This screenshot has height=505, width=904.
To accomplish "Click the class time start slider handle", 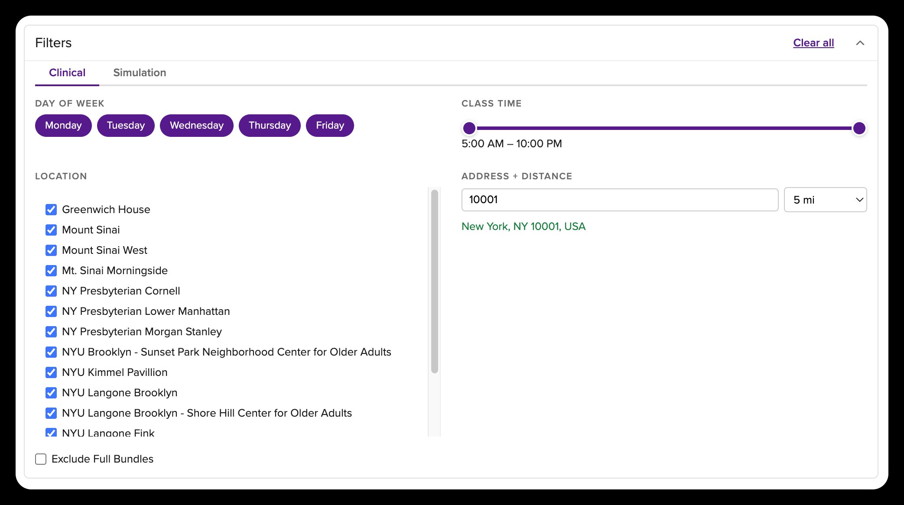I will click(x=469, y=128).
